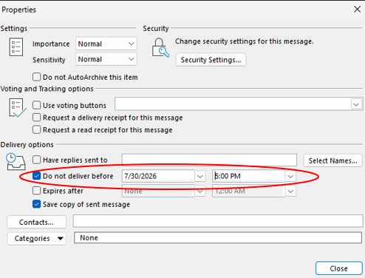The height and width of the screenshot is (278, 365).
Task: Expand the voting buttons combo box
Action: point(356,104)
